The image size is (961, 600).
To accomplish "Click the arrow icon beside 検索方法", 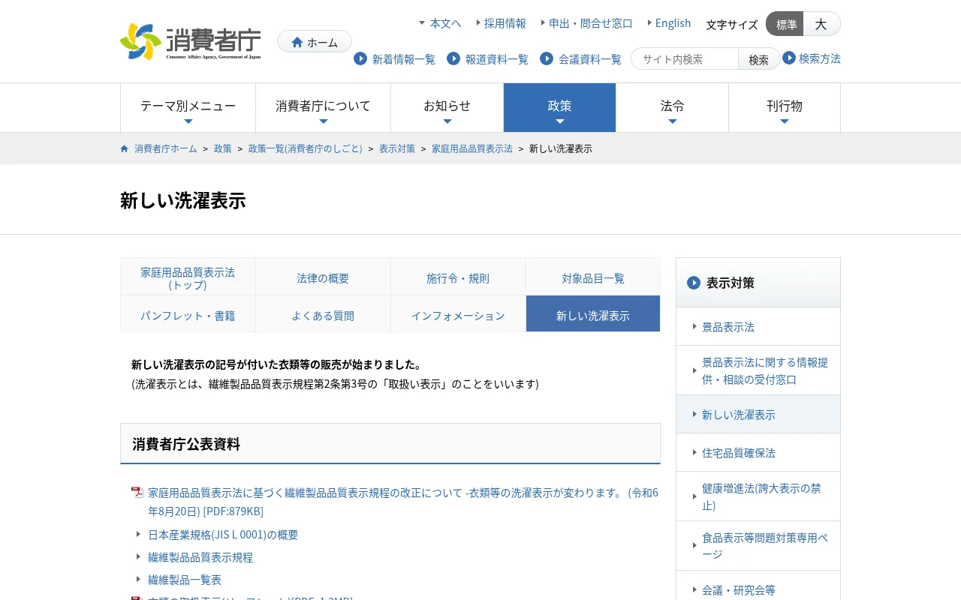I will [x=789, y=58].
